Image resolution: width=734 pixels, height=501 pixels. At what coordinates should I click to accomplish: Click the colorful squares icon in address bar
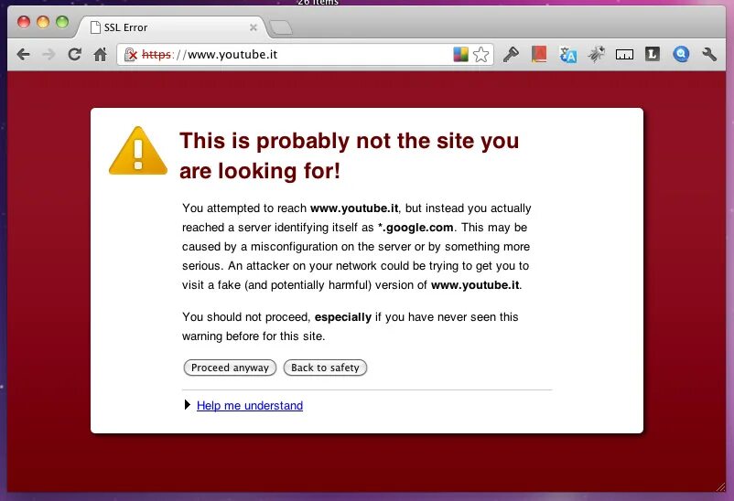pos(460,55)
